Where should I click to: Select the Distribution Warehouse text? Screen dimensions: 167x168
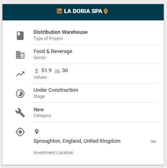tap(60, 32)
